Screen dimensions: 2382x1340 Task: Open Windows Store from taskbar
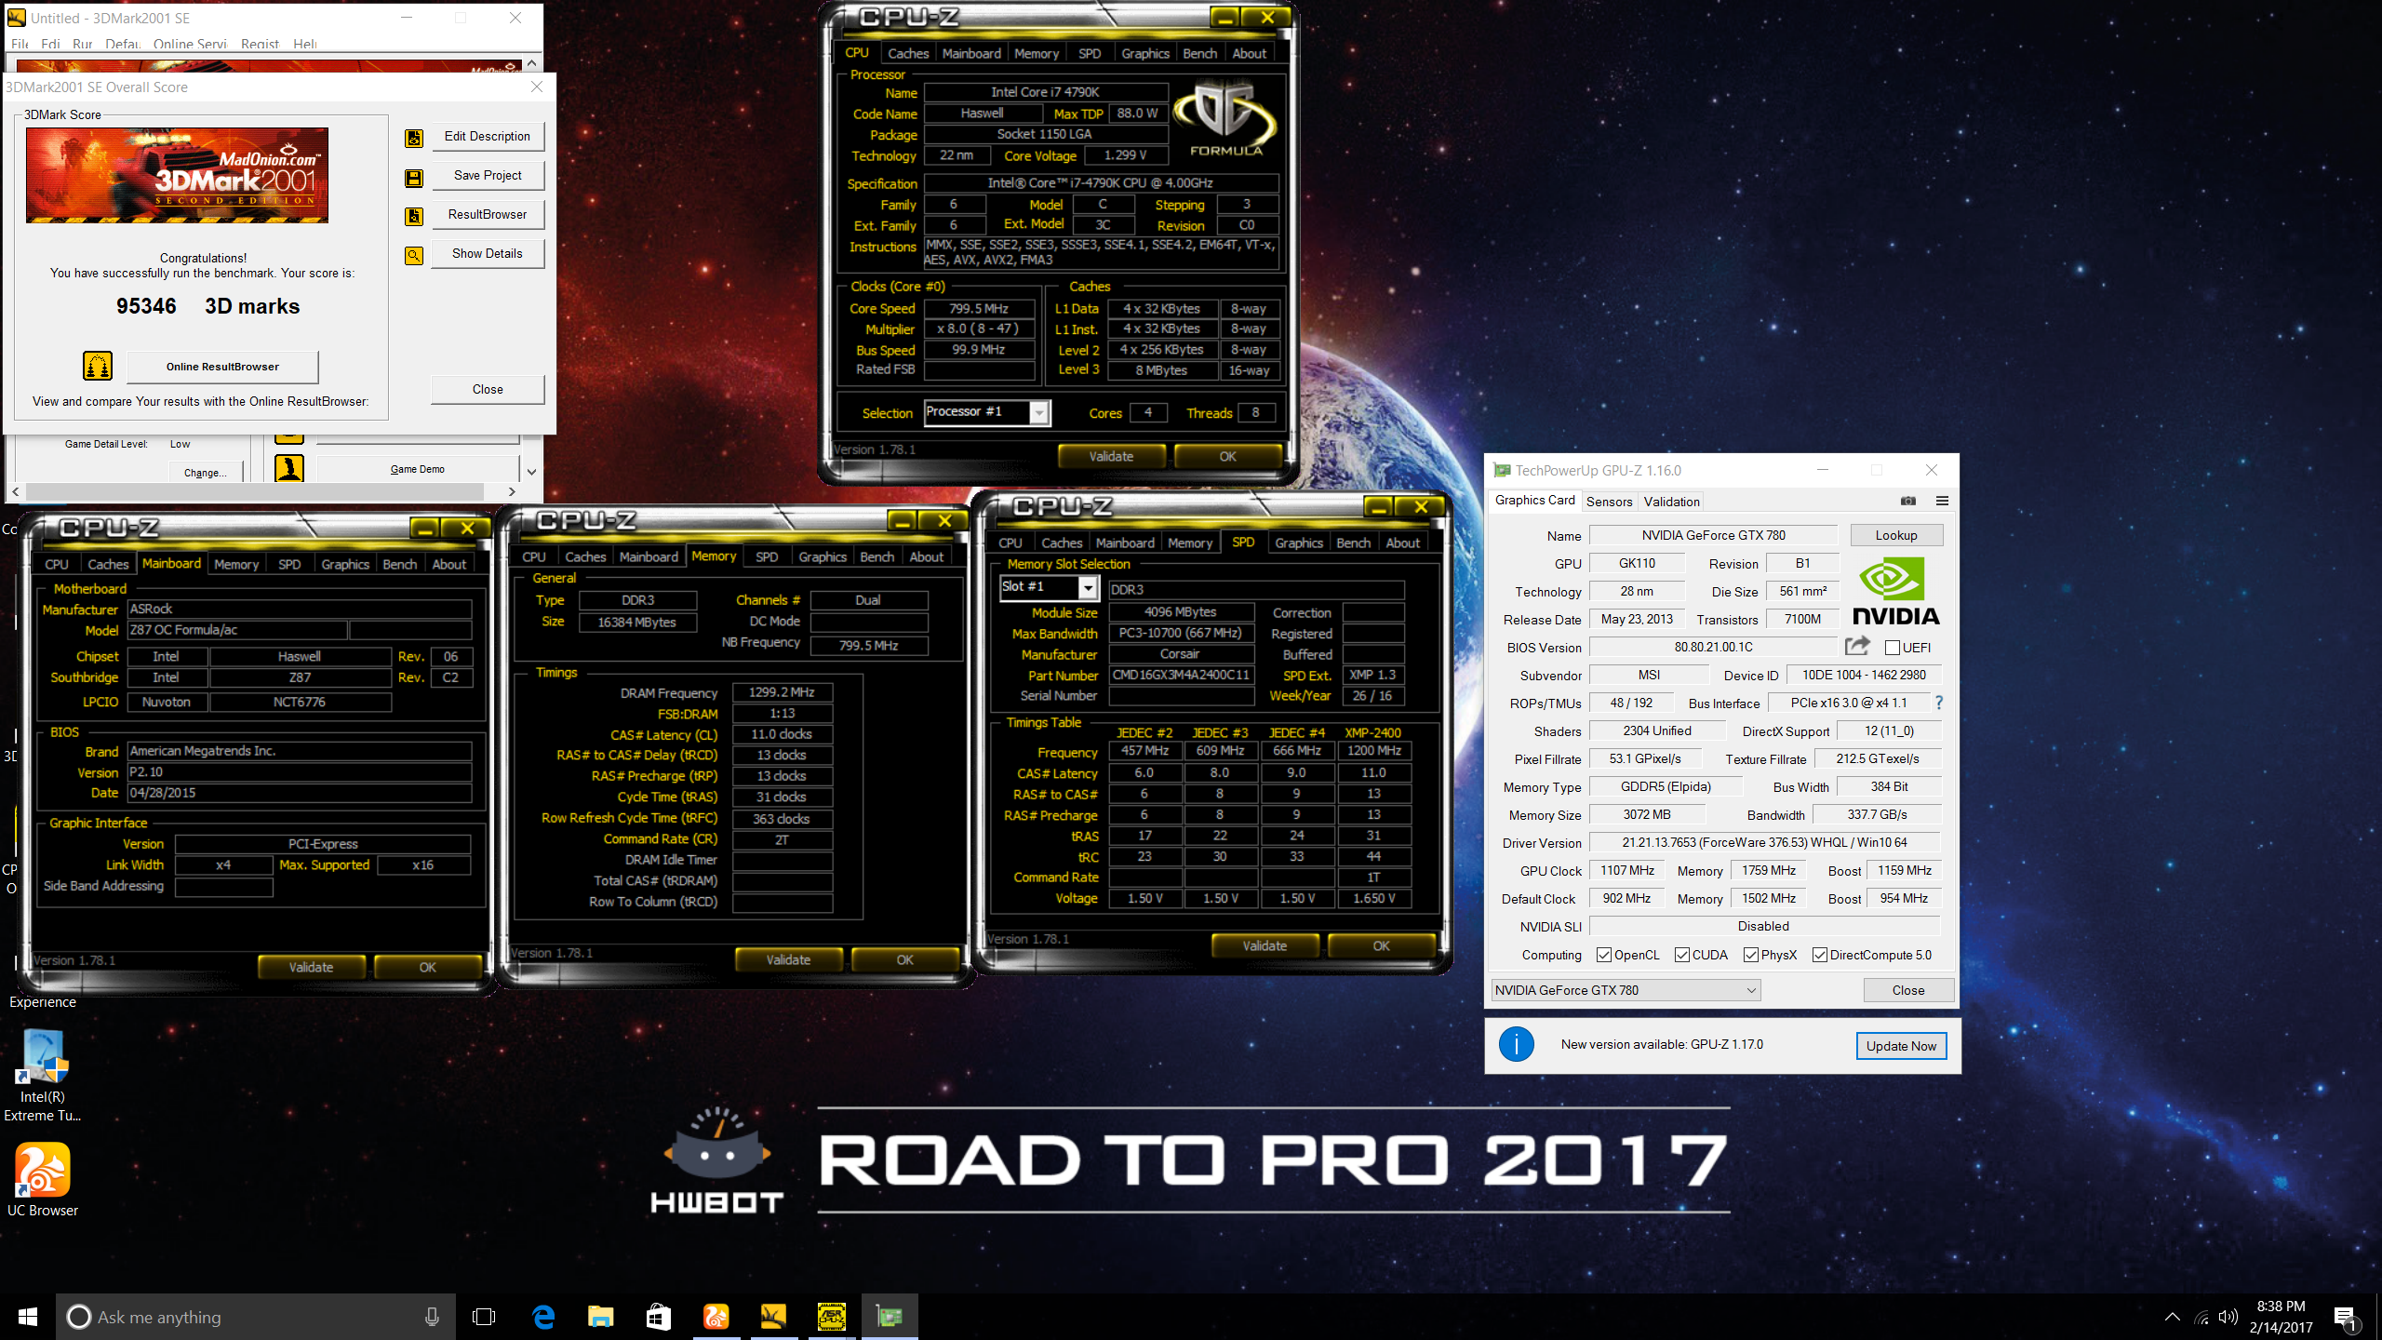coord(658,1317)
